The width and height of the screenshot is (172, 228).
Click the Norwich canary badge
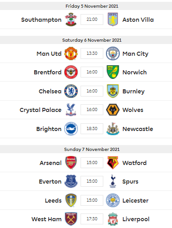113,72
